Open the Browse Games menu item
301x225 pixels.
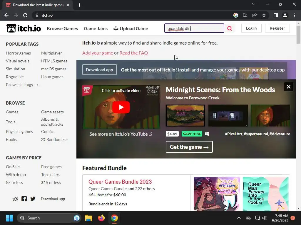(62, 28)
